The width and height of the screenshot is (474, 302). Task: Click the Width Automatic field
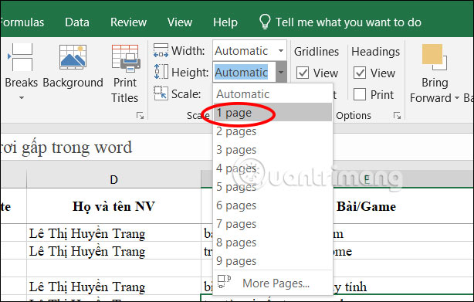coord(244,50)
